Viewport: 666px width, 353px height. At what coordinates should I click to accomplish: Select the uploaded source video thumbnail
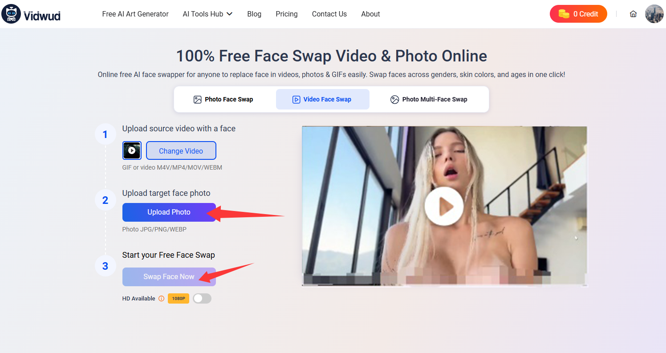[132, 150]
